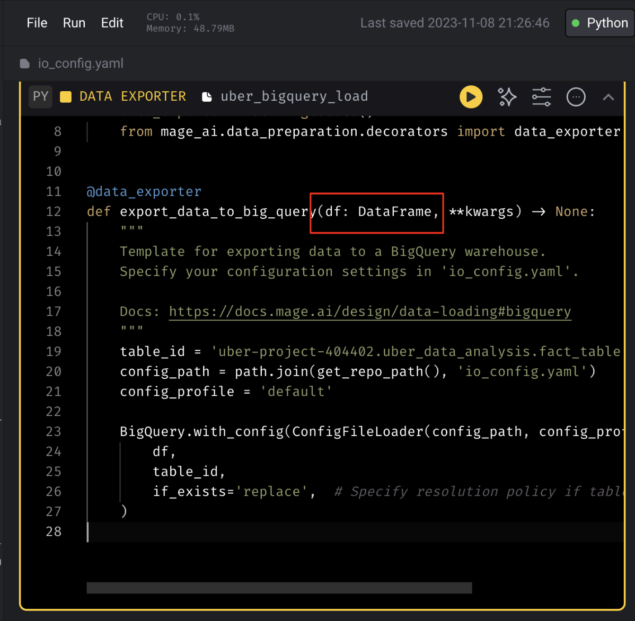This screenshot has width=635, height=621.
Task: Click the PY language badge
Action: click(x=40, y=96)
